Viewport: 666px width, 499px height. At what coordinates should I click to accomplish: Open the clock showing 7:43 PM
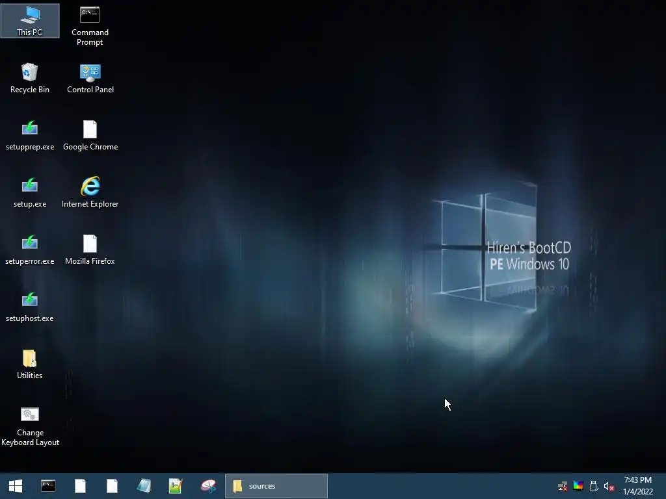pyautogui.click(x=637, y=486)
